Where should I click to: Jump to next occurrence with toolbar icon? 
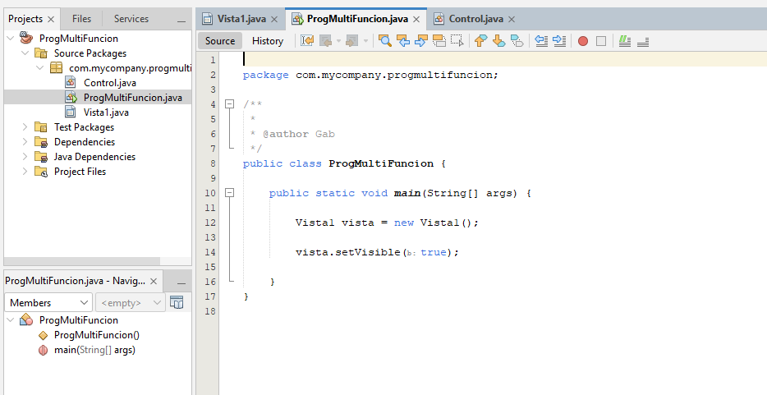coord(420,41)
